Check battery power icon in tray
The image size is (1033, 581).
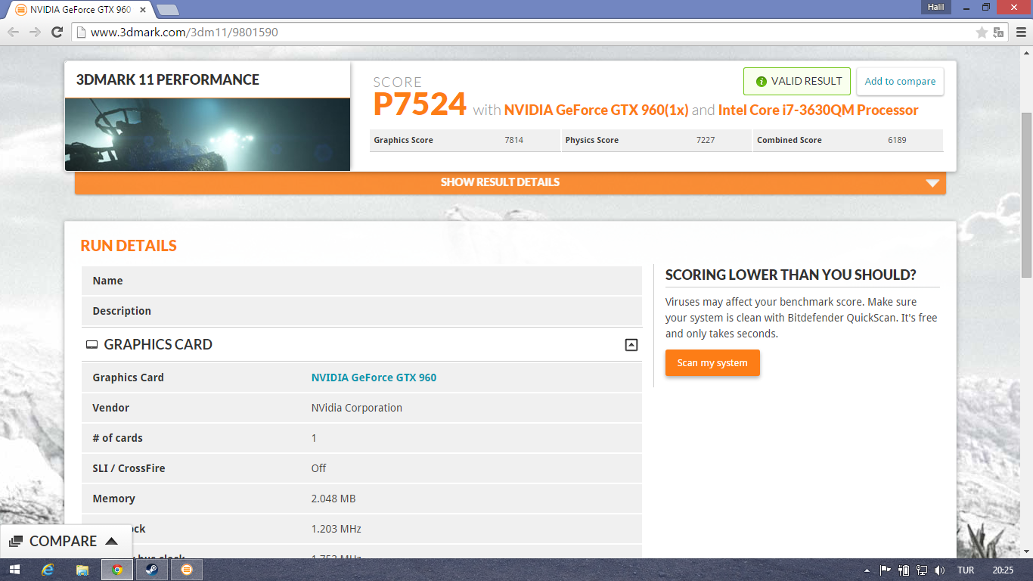[x=904, y=570]
